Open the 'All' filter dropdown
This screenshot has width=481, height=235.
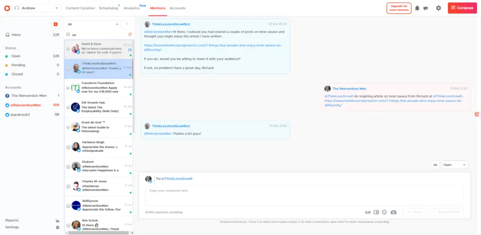tap(93, 24)
